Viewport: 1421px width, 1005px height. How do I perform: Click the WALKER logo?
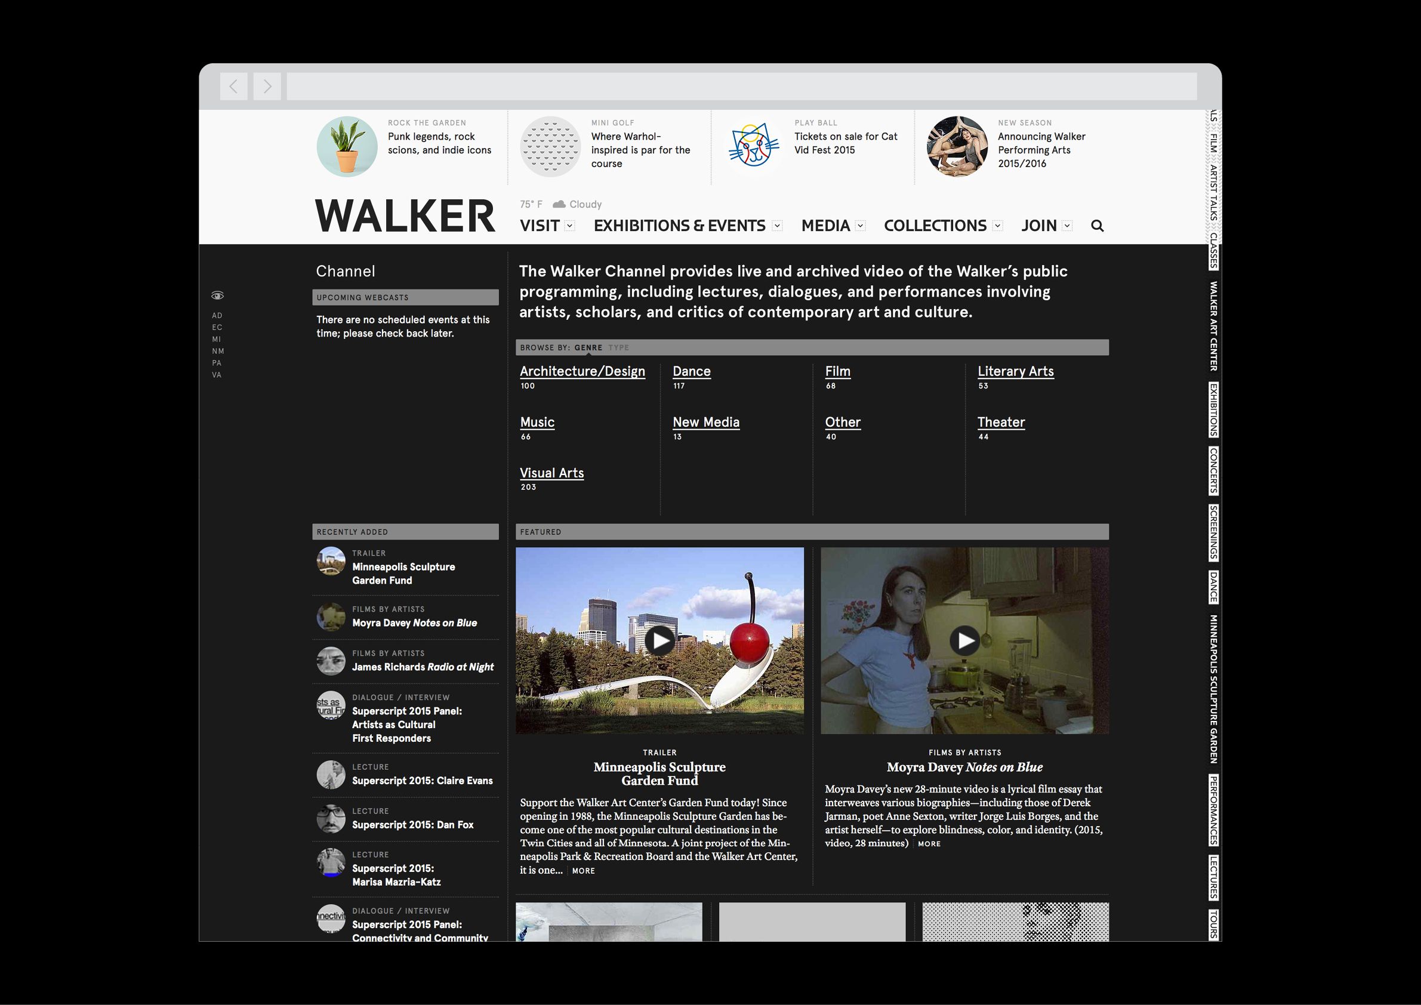point(405,216)
